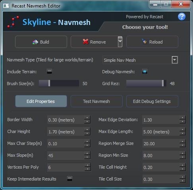Decrease Region Min Size with down arrow

(183, 157)
